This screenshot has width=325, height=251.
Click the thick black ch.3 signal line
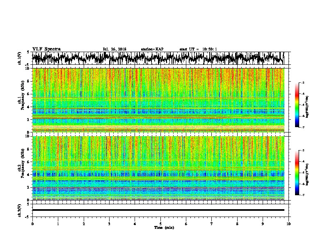click(158, 210)
